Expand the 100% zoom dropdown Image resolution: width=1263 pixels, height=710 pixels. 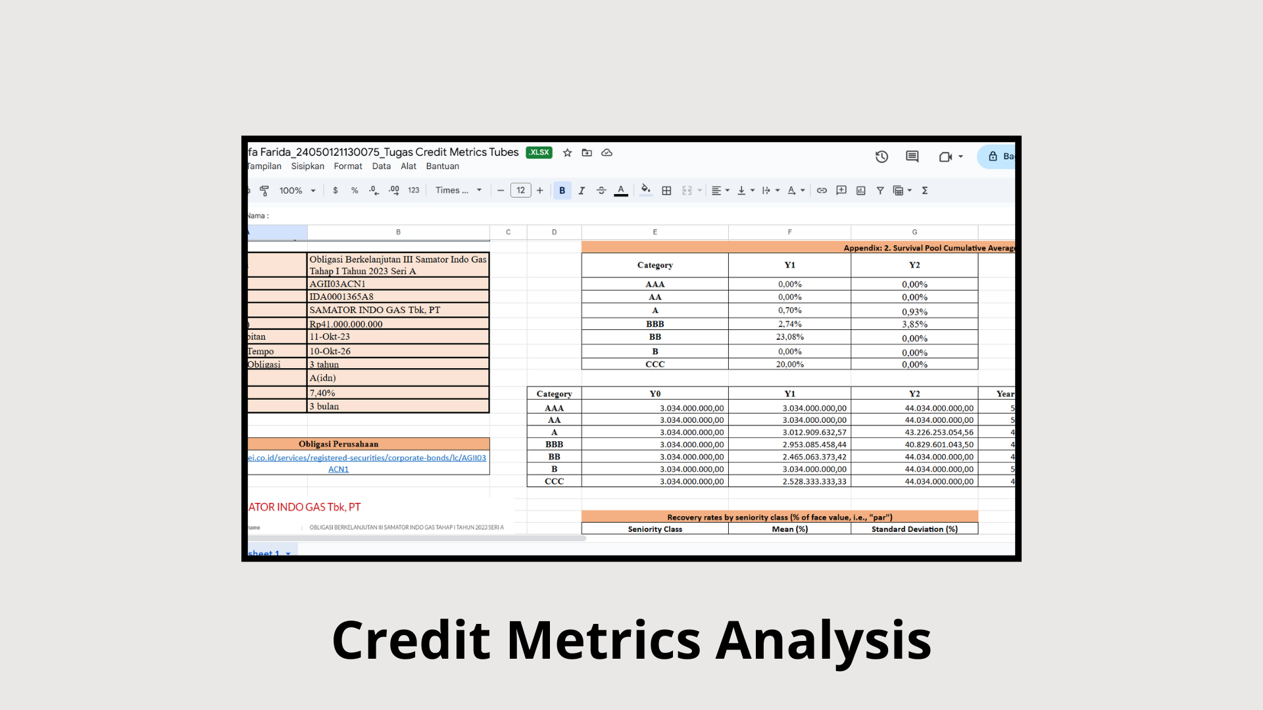pos(297,191)
